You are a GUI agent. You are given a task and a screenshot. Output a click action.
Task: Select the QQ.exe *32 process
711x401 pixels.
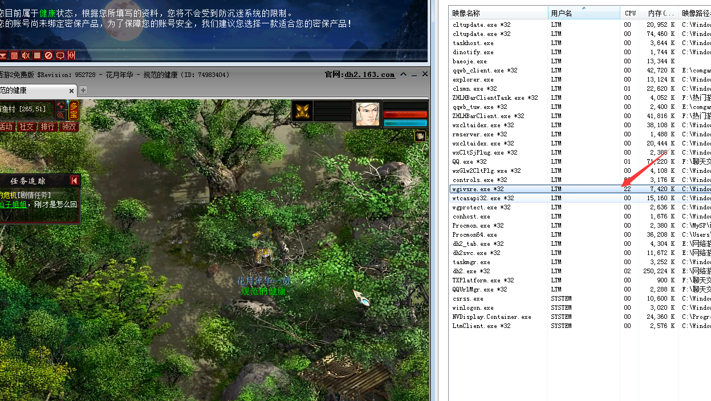tap(580, 161)
